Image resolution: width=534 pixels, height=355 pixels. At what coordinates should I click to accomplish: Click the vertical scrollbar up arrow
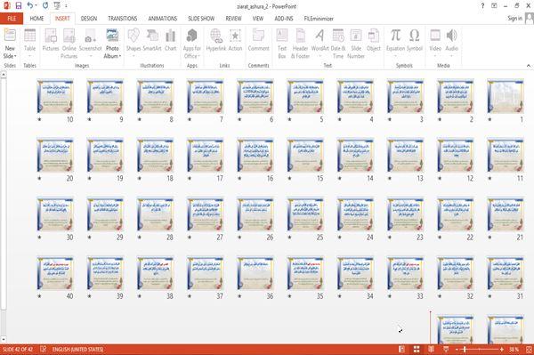[x=3, y=74]
